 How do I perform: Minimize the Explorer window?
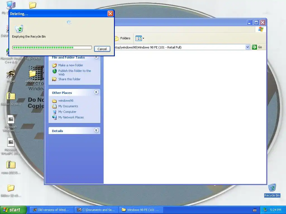tap(249, 22)
